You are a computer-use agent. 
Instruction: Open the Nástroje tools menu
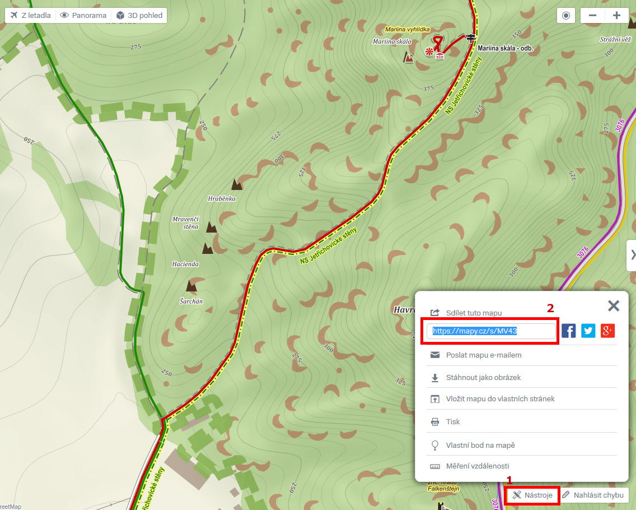(x=532, y=495)
